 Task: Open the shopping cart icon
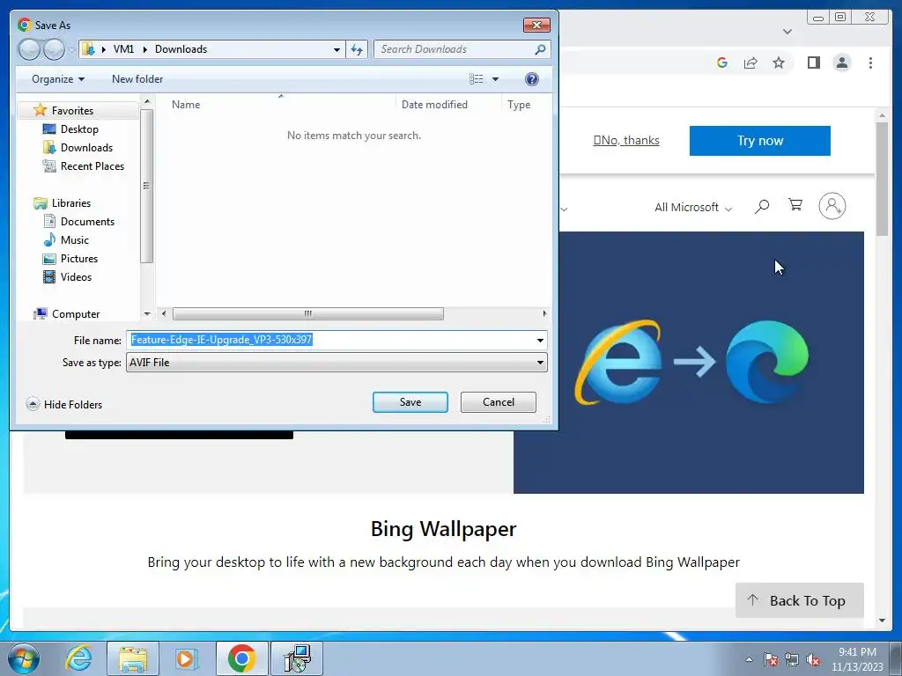pyautogui.click(x=795, y=204)
